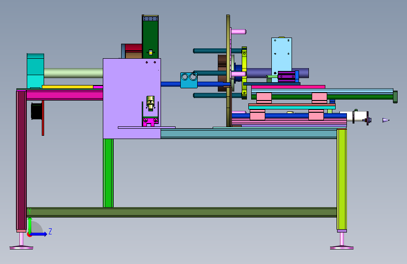The width and height of the screenshot is (407, 264).
Task: Select the blue bearing block with two holes
Action: click(x=189, y=80)
